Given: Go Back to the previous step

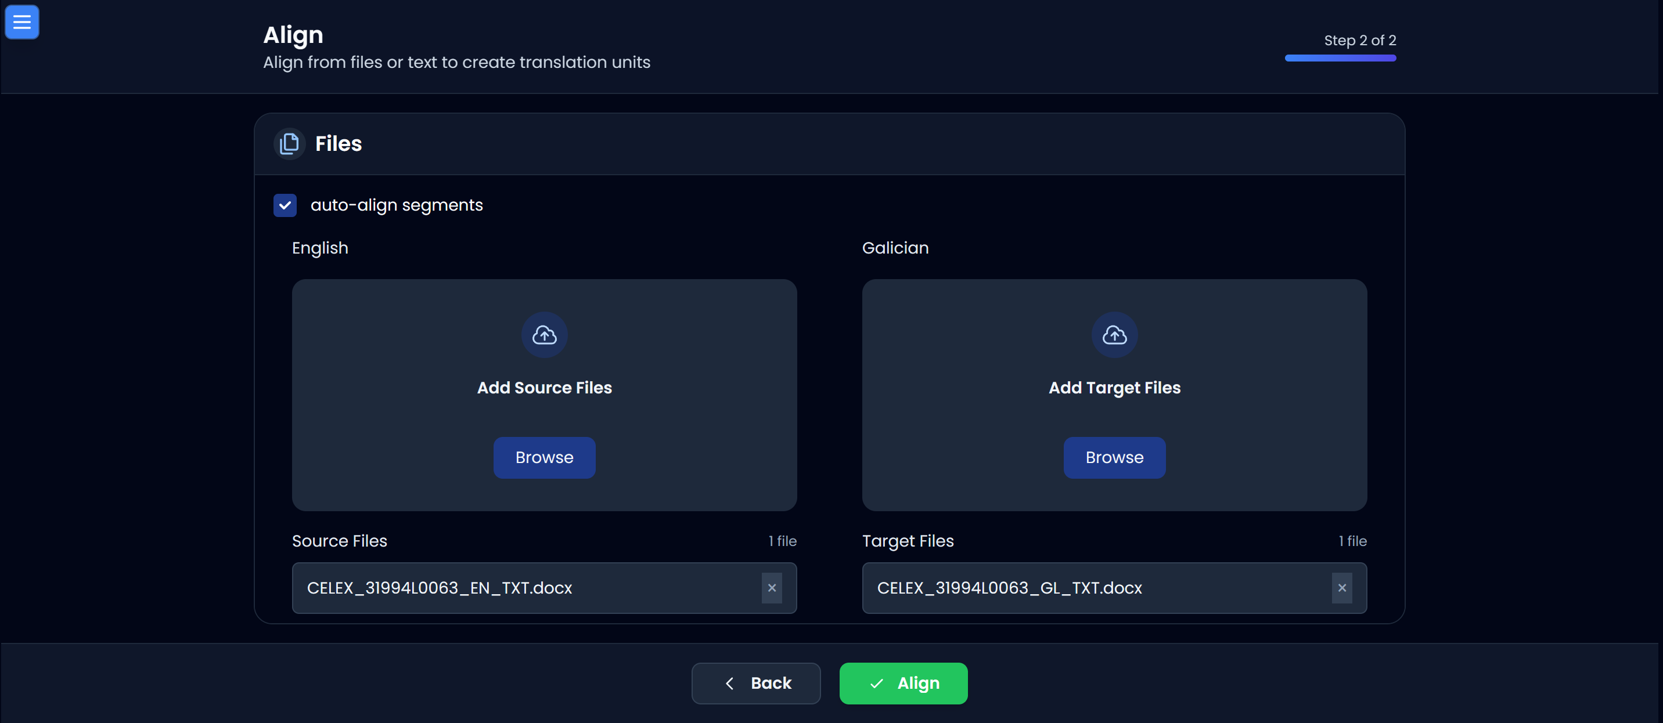Looking at the screenshot, I should pyautogui.click(x=756, y=683).
